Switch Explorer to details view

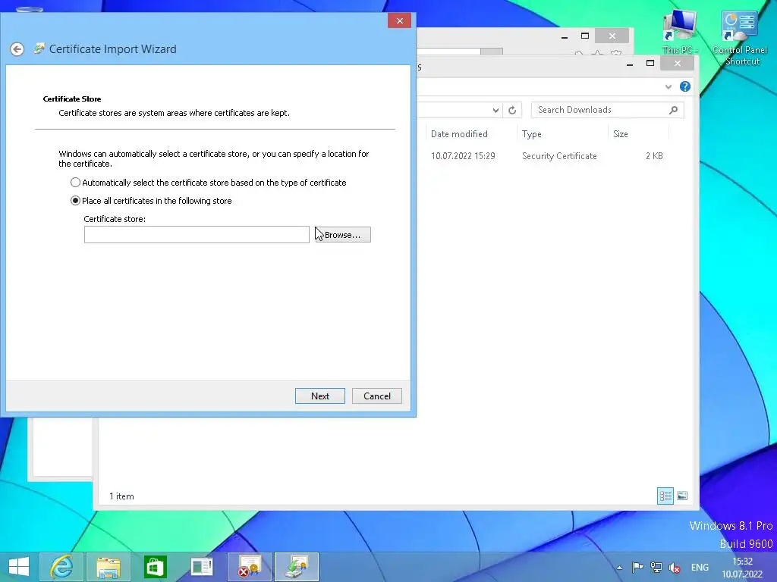coord(665,496)
